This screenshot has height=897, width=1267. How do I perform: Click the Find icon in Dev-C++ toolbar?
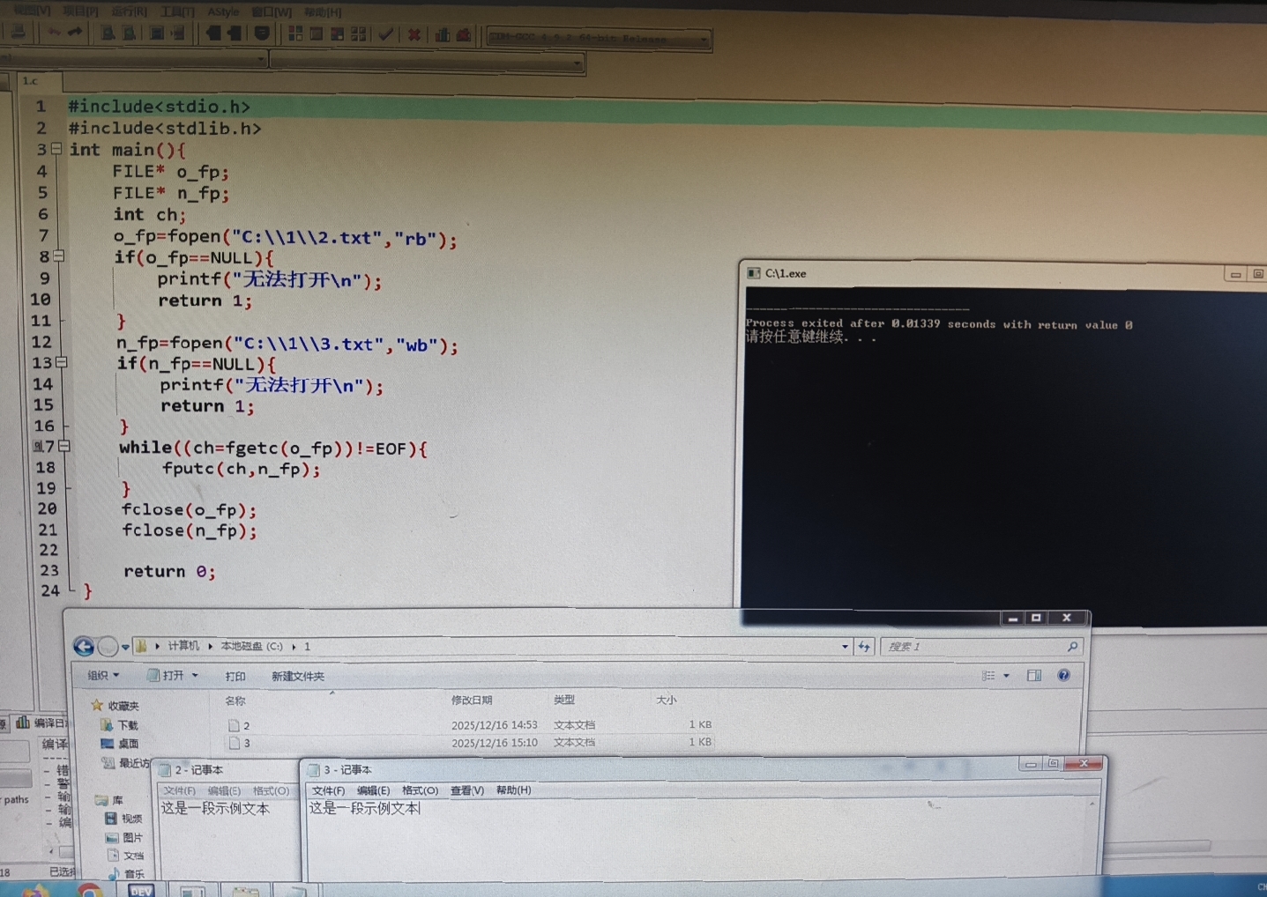tap(108, 33)
